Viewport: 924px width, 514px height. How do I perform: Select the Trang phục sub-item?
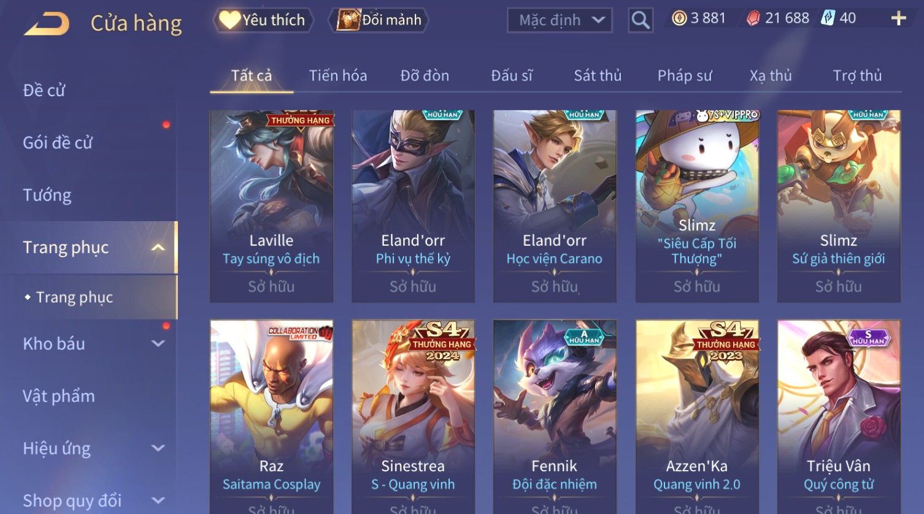coord(74,298)
